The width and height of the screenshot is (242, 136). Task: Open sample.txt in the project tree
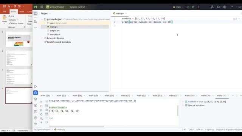(55, 34)
